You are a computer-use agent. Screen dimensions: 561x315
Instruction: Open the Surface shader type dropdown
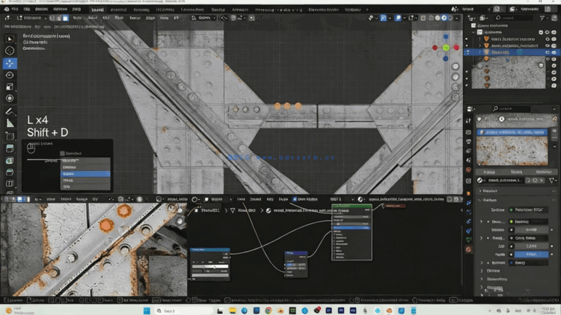point(529,210)
